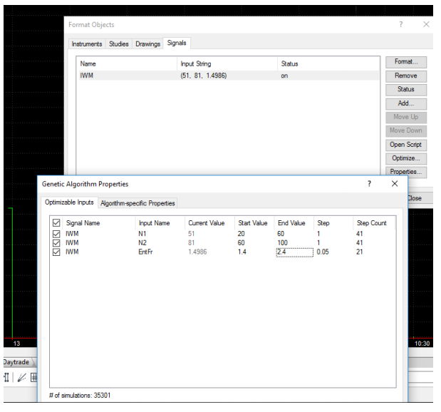This screenshot has width=441, height=412.
Task: Open the Optimize... dialog button
Action: click(x=406, y=158)
